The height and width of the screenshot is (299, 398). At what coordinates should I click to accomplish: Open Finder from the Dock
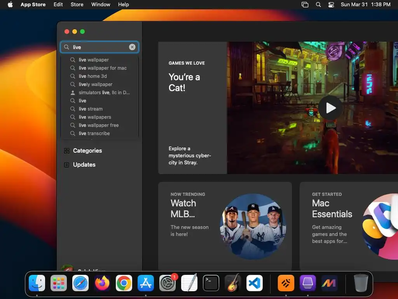(x=37, y=283)
